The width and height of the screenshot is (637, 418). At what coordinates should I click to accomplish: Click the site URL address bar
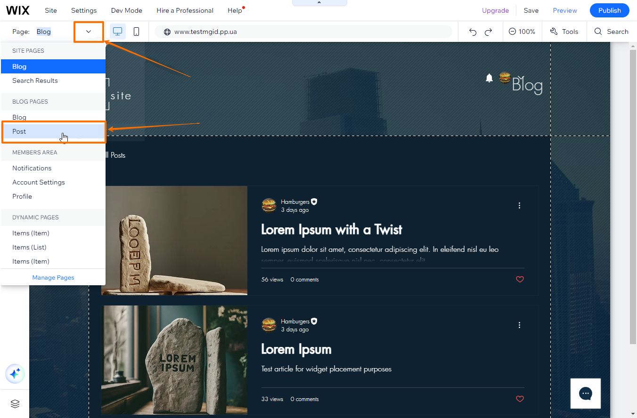(x=304, y=31)
